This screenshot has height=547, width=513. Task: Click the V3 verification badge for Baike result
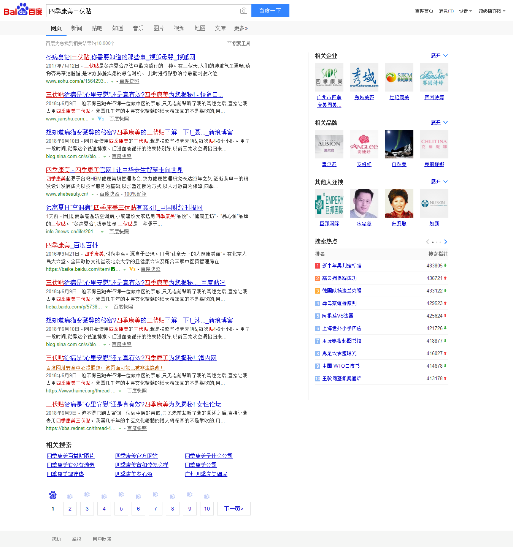pyautogui.click(x=132, y=269)
